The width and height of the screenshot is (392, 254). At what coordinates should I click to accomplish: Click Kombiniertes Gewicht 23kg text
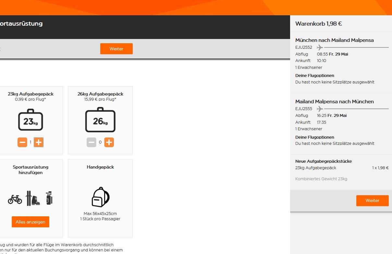click(x=321, y=179)
